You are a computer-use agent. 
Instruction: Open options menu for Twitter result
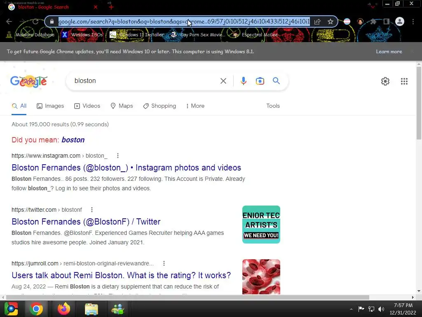coord(92,209)
